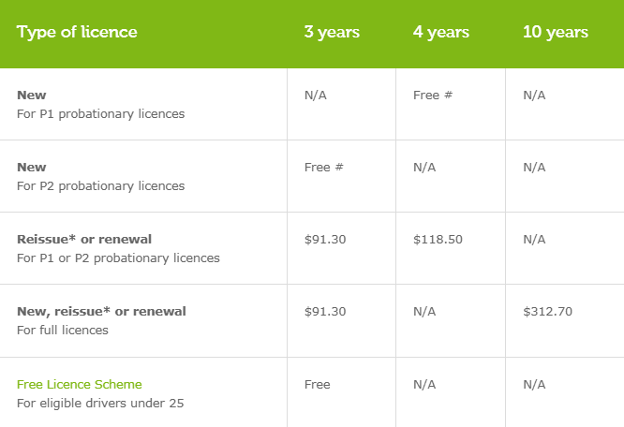Click 'For P1 or P2 probationary licences' text

[x=118, y=258]
